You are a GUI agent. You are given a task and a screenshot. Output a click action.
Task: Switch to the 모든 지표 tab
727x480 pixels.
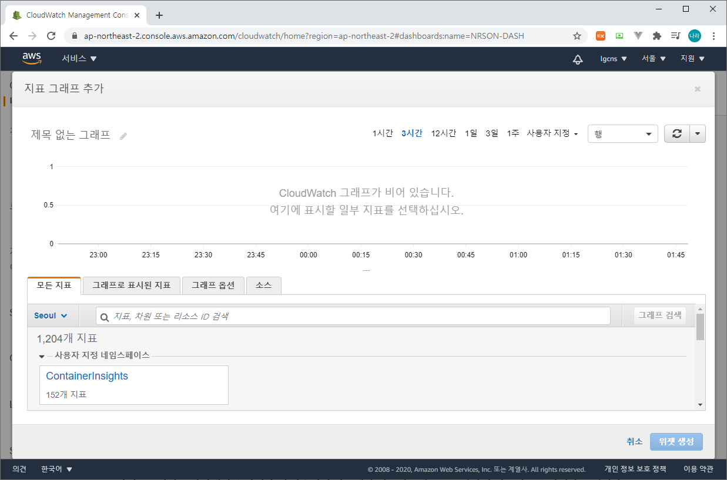click(x=54, y=286)
